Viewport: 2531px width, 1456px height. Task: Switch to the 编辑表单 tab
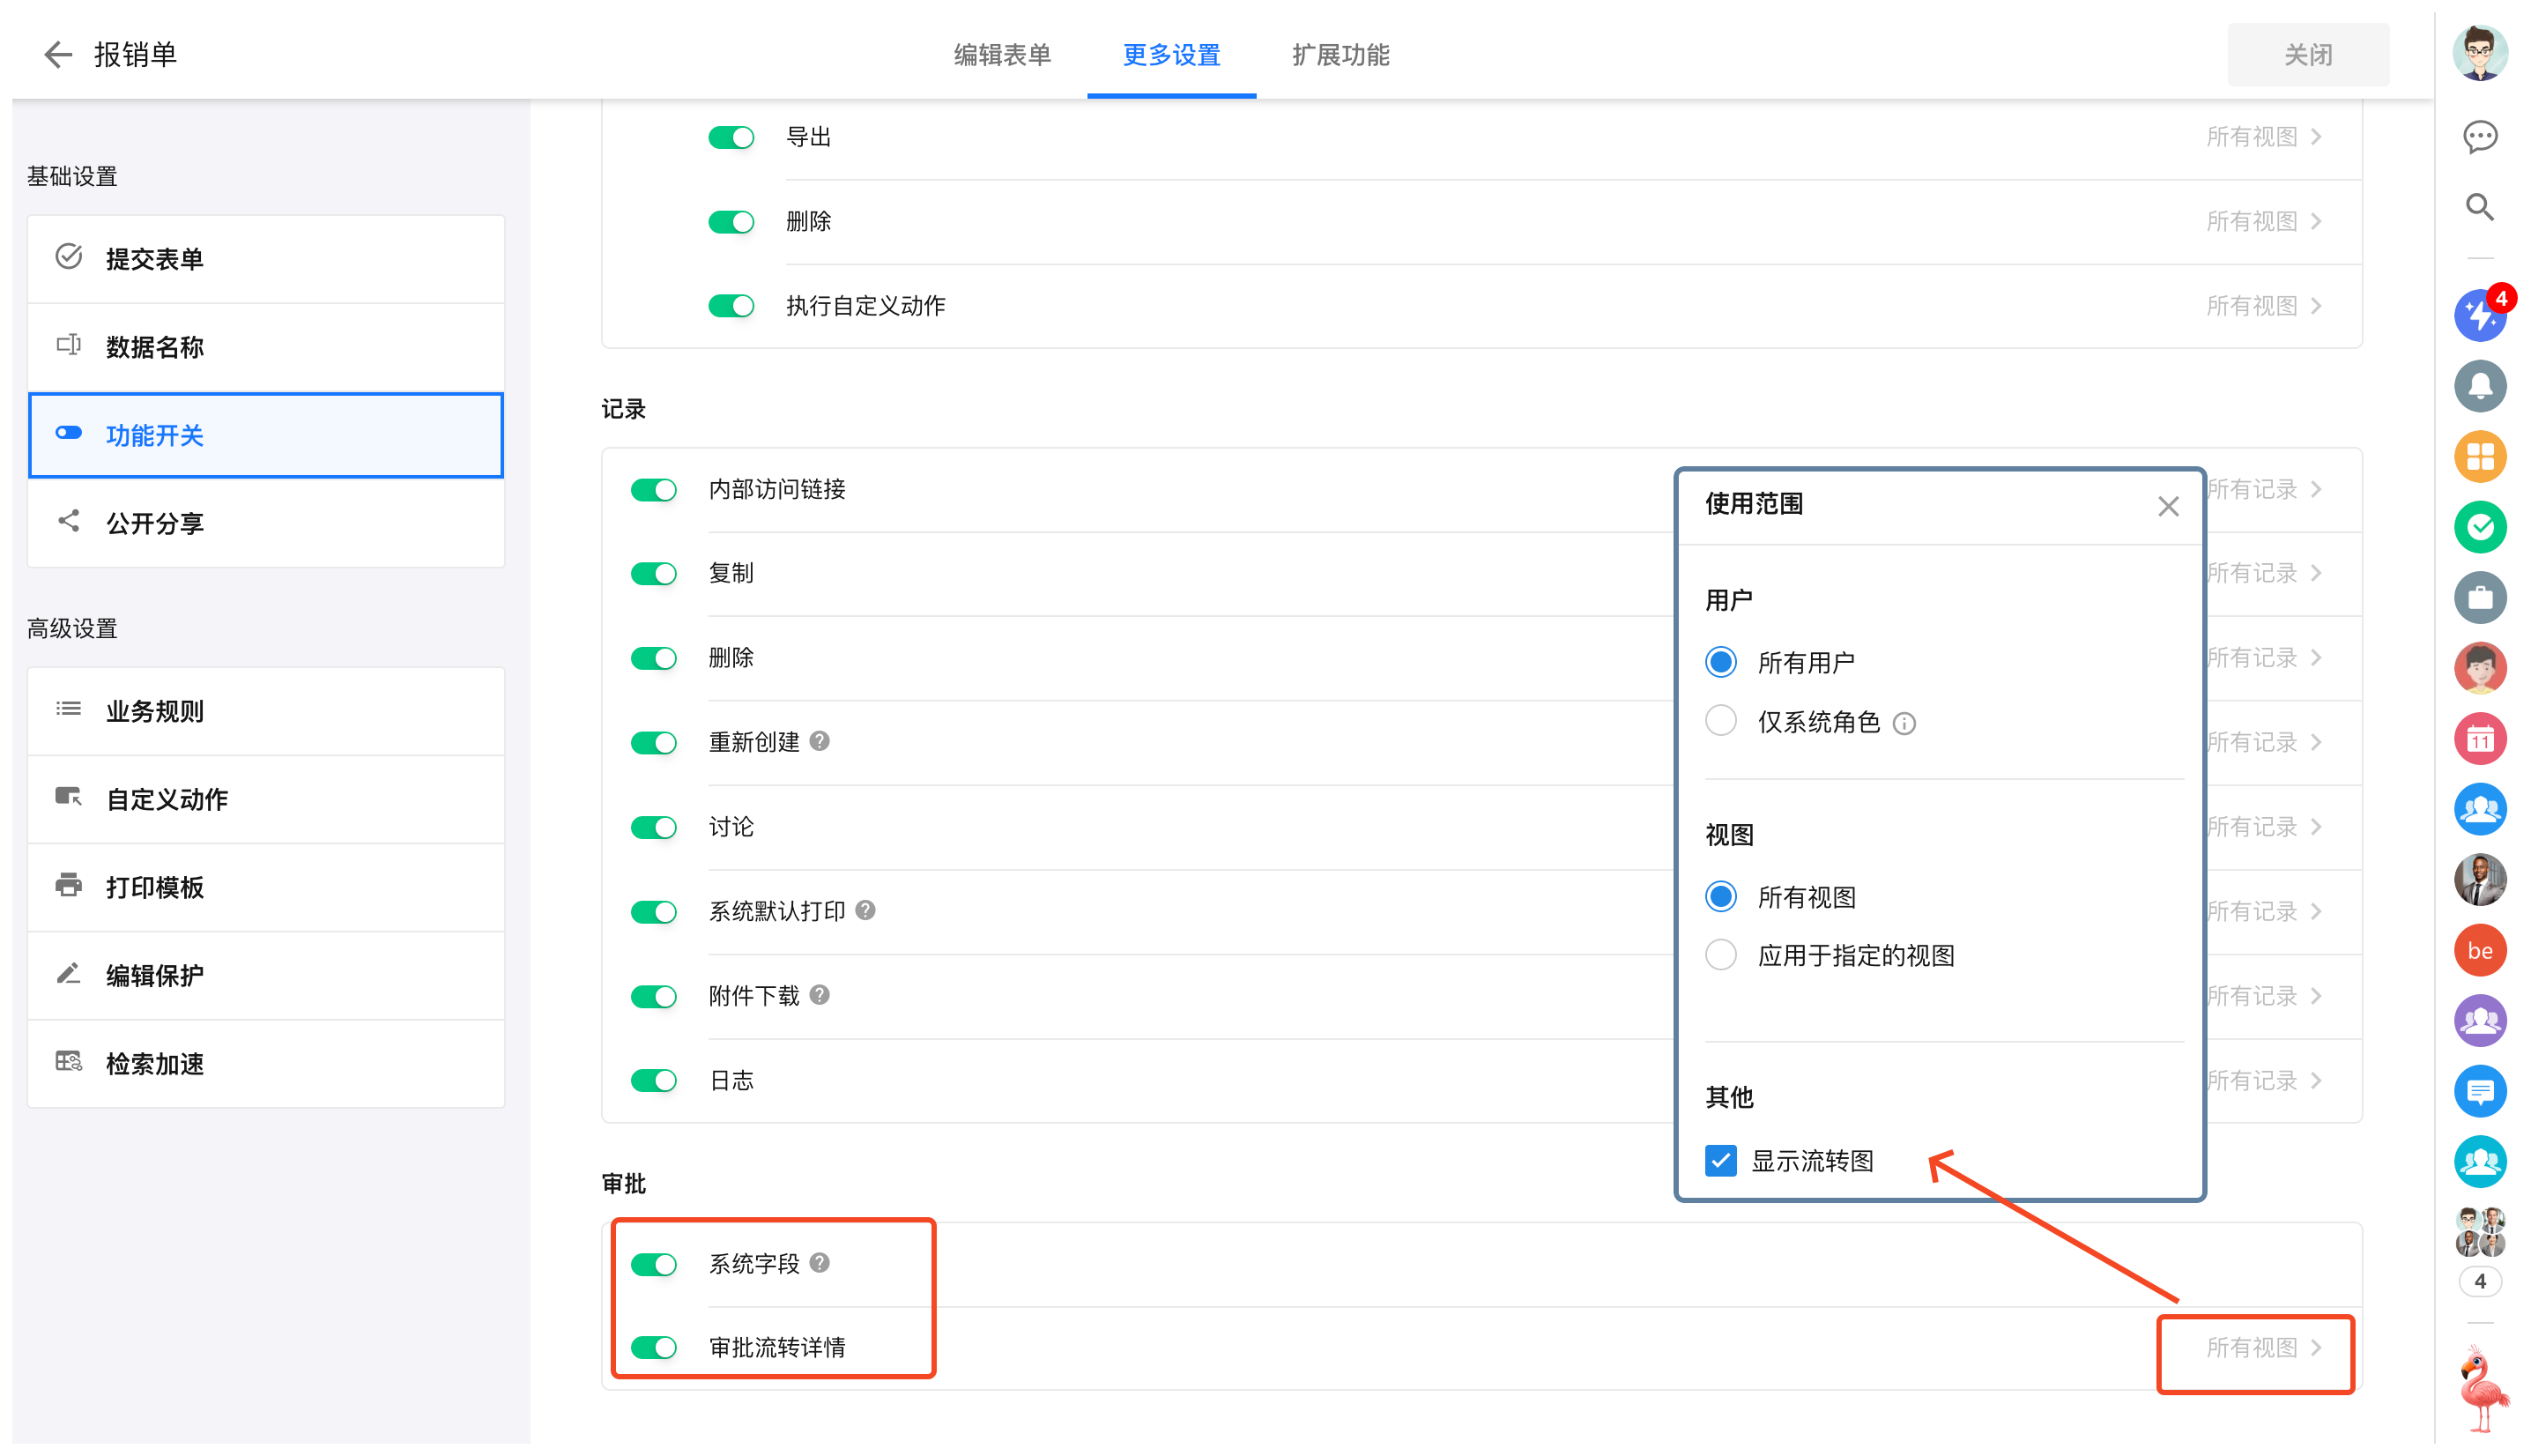click(x=1002, y=55)
